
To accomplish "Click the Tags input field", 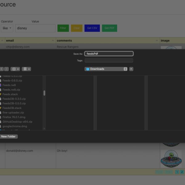I will 109,60.
